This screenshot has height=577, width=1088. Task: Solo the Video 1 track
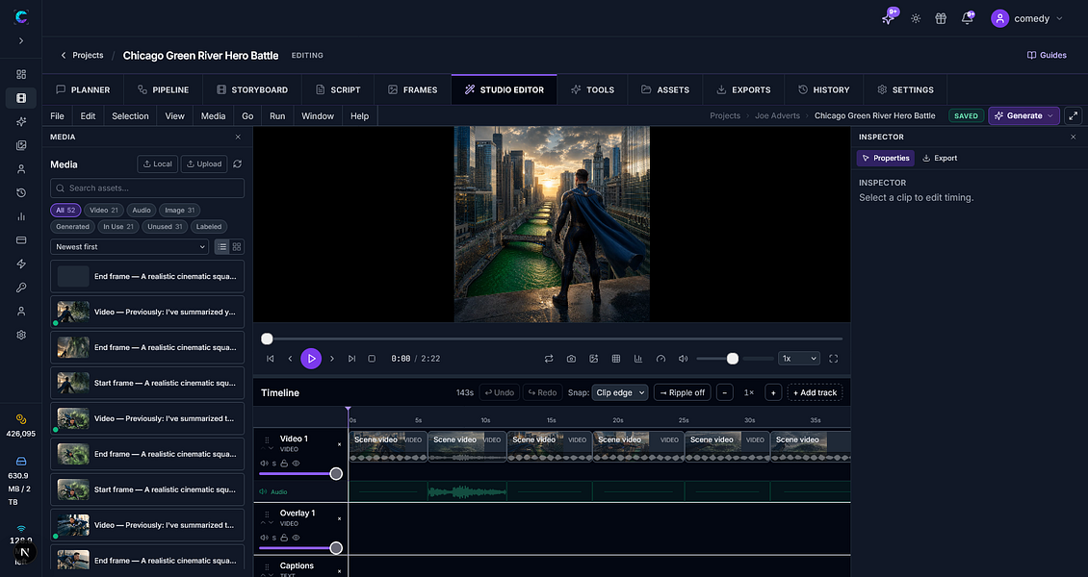point(274,464)
